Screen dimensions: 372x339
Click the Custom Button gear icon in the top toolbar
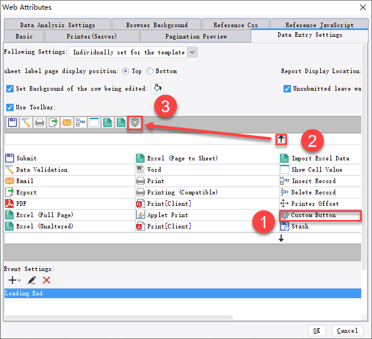(135, 122)
